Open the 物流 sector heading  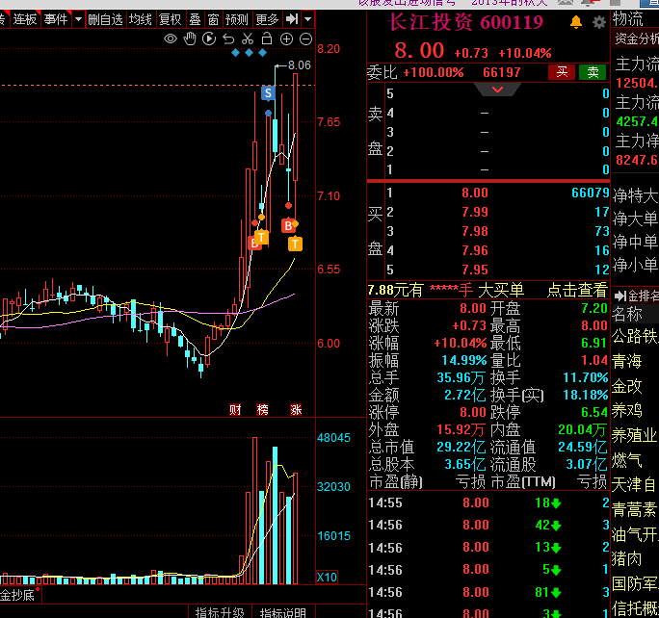(x=628, y=19)
